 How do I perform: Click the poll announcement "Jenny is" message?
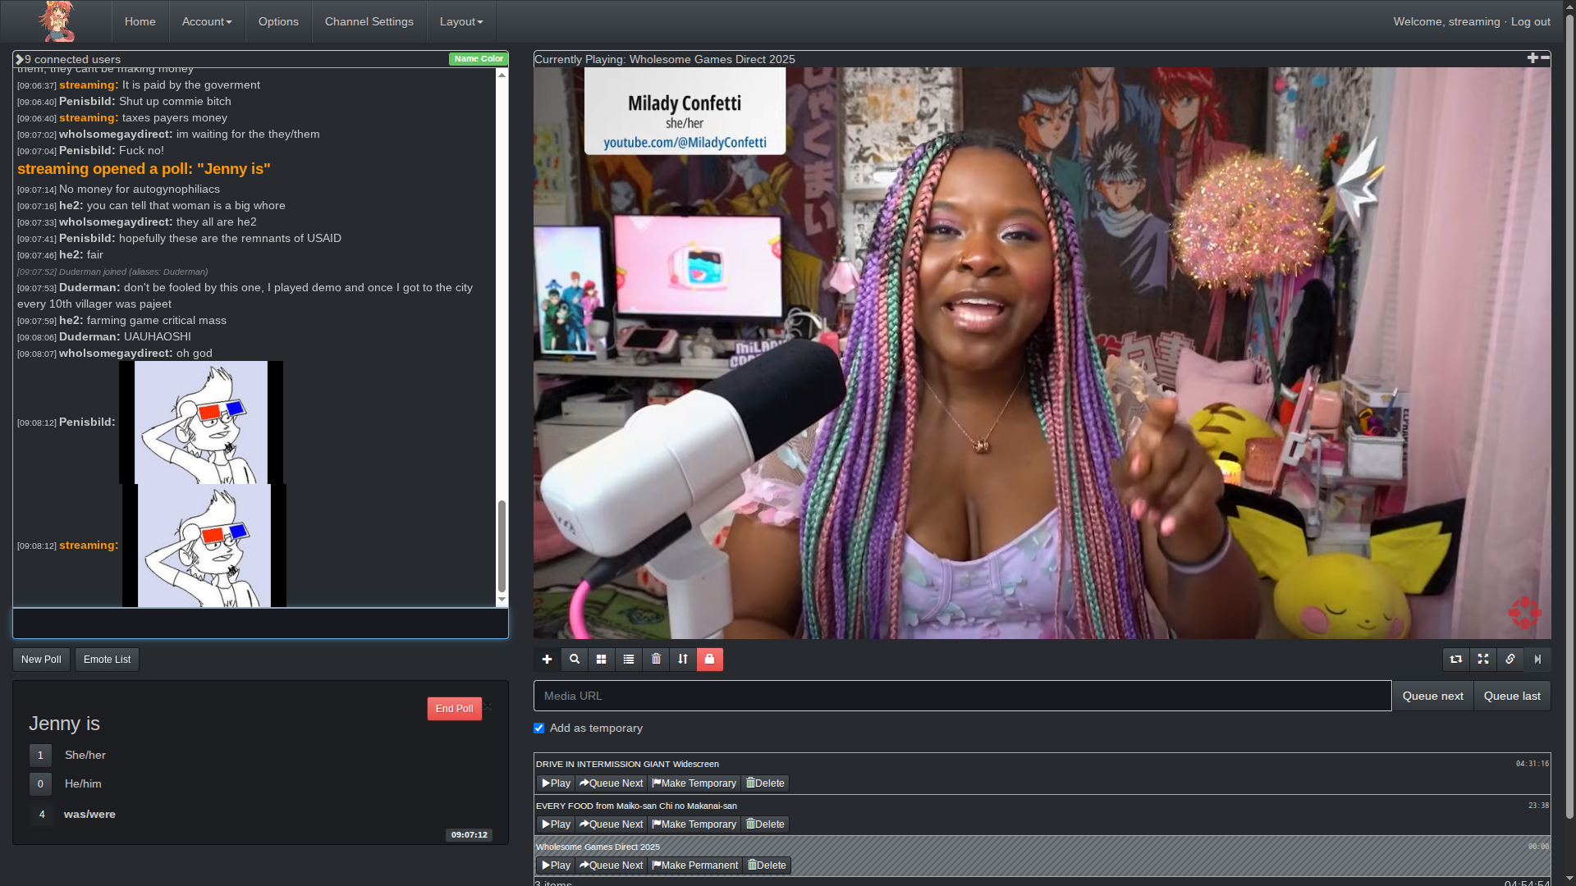(144, 169)
